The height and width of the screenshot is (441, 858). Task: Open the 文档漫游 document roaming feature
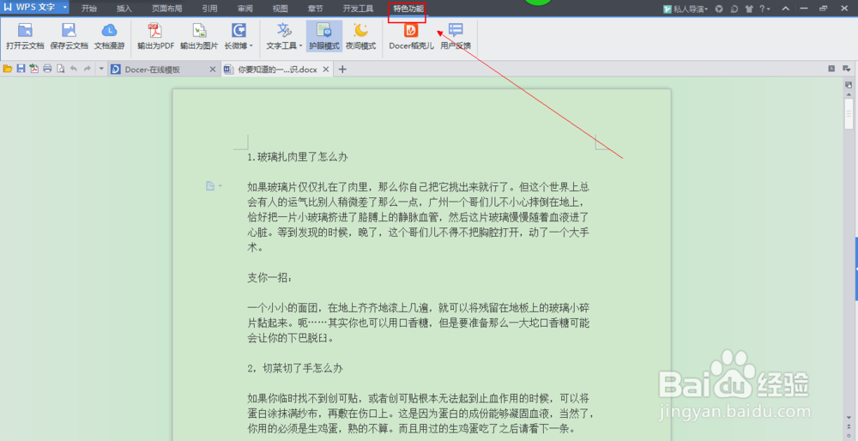coord(110,37)
